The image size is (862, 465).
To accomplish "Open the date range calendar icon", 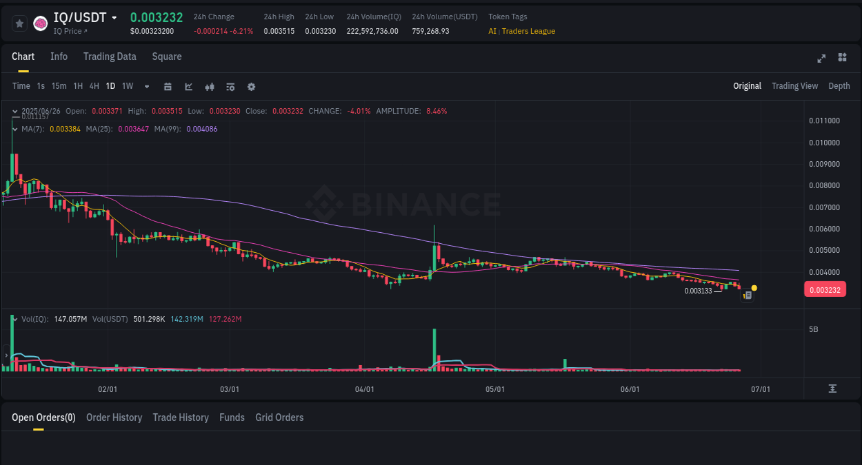I will tap(168, 86).
